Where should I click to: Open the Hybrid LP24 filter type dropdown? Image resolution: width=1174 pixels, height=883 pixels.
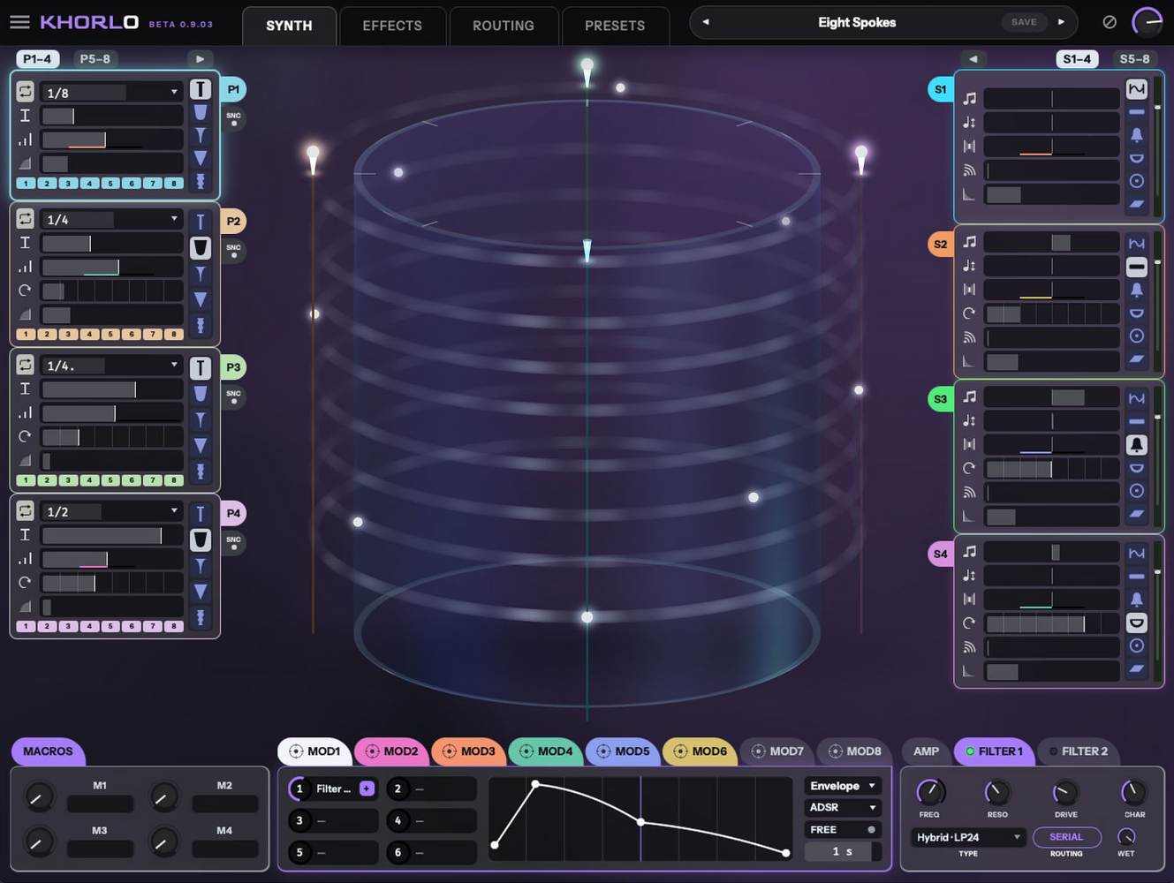[x=968, y=837]
